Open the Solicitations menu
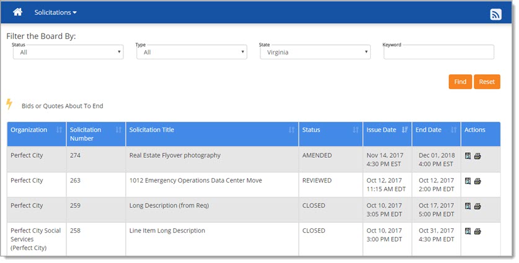 (55, 12)
